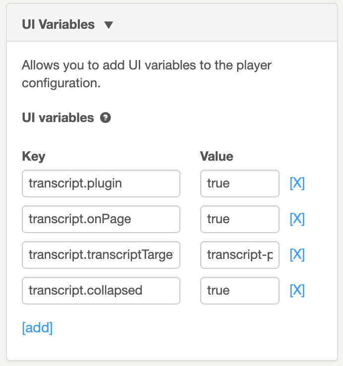The height and width of the screenshot is (366, 343).
Task: Select the transcript.collapsed key input
Action: click(101, 291)
